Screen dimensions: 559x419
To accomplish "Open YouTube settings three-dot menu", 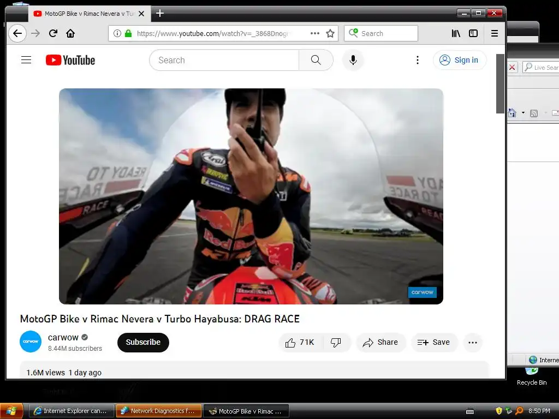I will coord(418,60).
